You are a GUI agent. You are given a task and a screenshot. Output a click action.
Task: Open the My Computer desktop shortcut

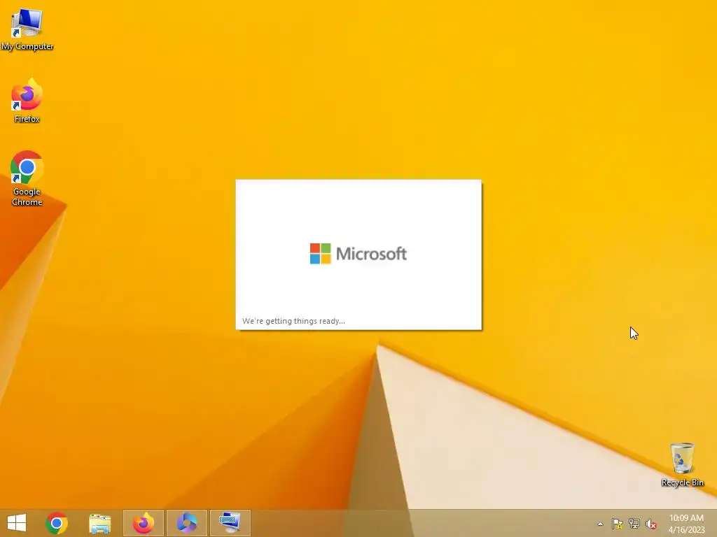(x=27, y=29)
